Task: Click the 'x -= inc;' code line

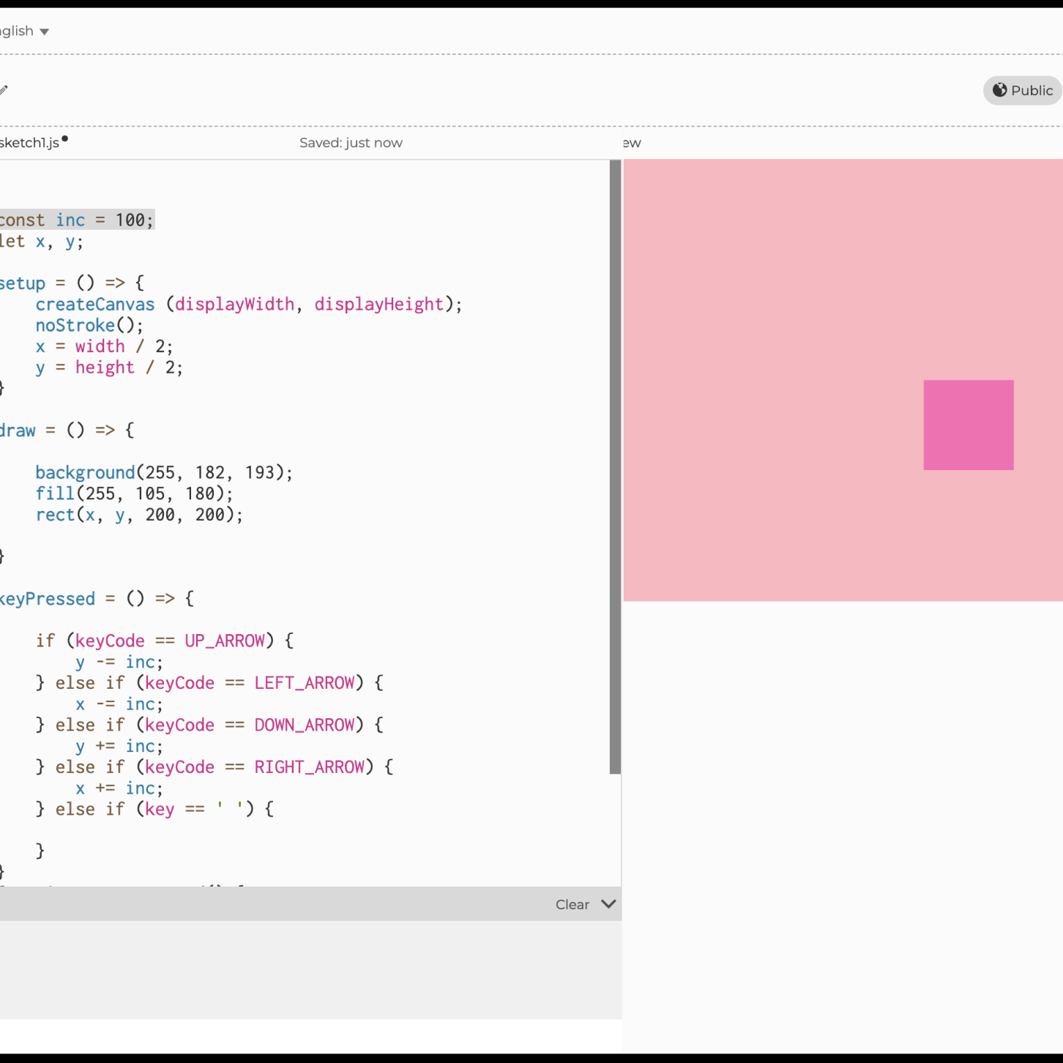Action: pyautogui.click(x=119, y=704)
